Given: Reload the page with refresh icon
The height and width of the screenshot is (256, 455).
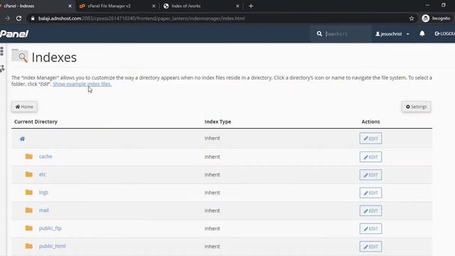Looking at the screenshot, I should (19, 18).
